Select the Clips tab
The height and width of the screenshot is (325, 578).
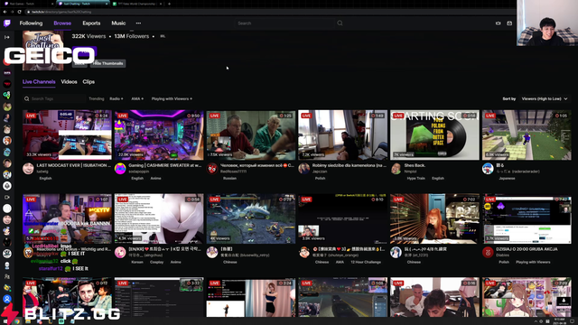click(89, 82)
